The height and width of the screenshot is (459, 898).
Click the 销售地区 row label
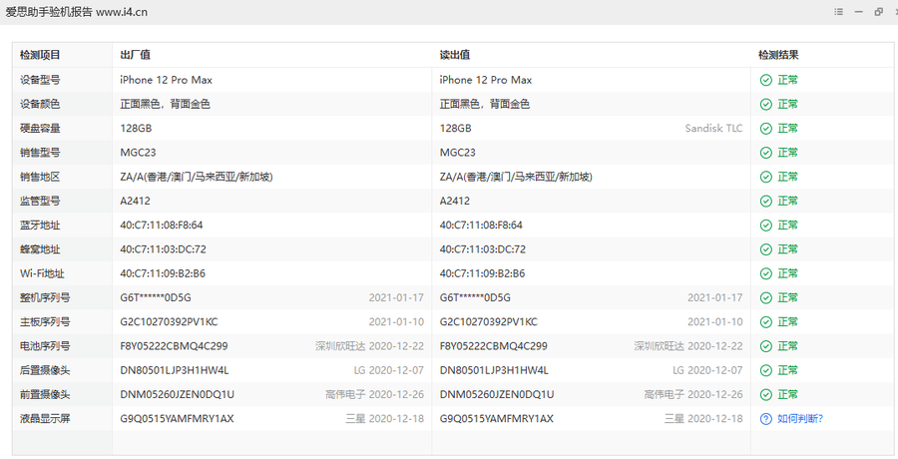(x=40, y=177)
